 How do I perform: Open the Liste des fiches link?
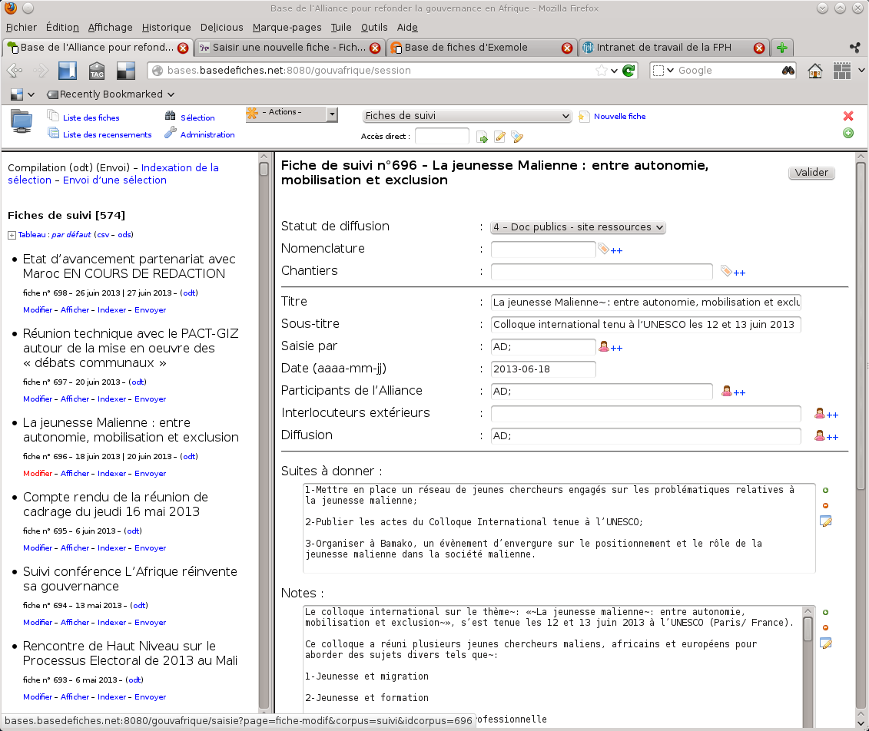tap(91, 118)
